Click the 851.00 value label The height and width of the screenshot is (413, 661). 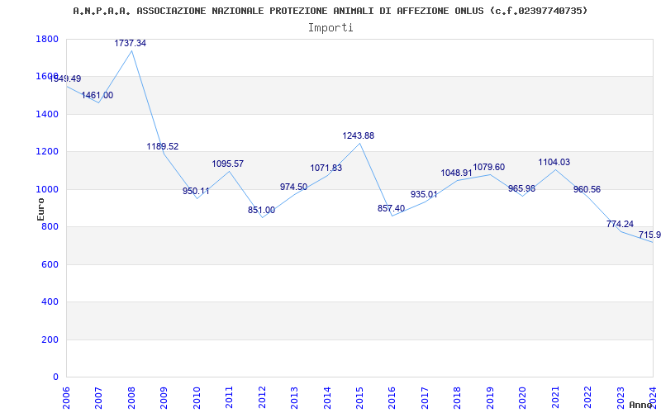[261, 210]
